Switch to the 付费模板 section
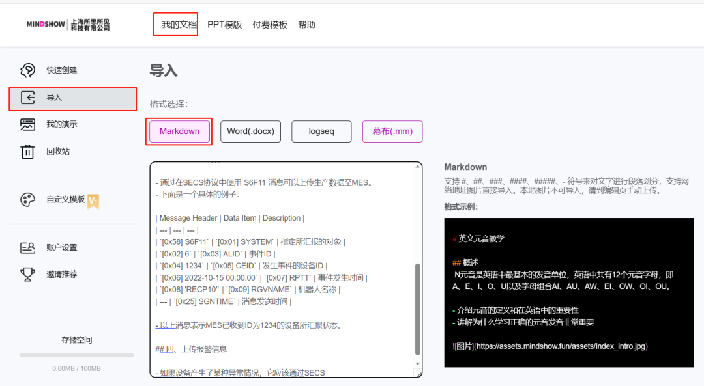The width and height of the screenshot is (704, 386). pos(270,24)
